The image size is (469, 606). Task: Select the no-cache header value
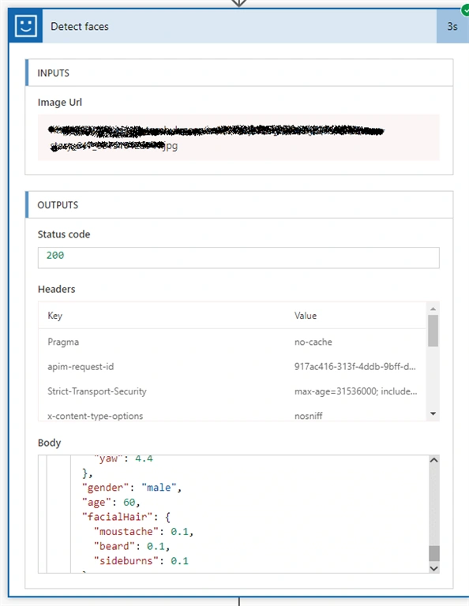tap(313, 342)
